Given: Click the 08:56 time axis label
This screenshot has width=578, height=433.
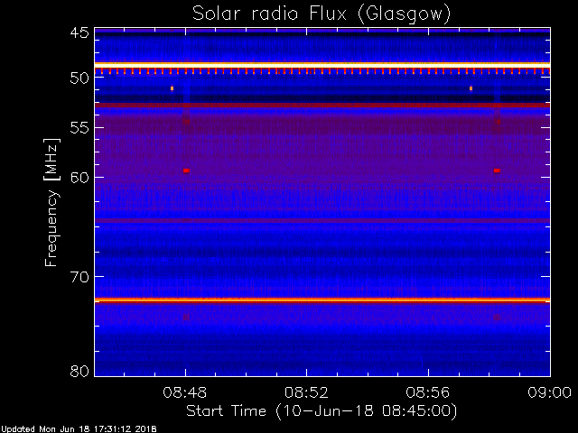Looking at the screenshot, I should point(428,392).
